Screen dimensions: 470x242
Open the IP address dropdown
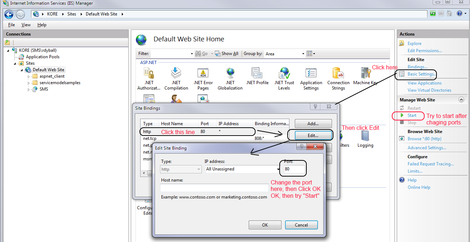(x=278, y=169)
